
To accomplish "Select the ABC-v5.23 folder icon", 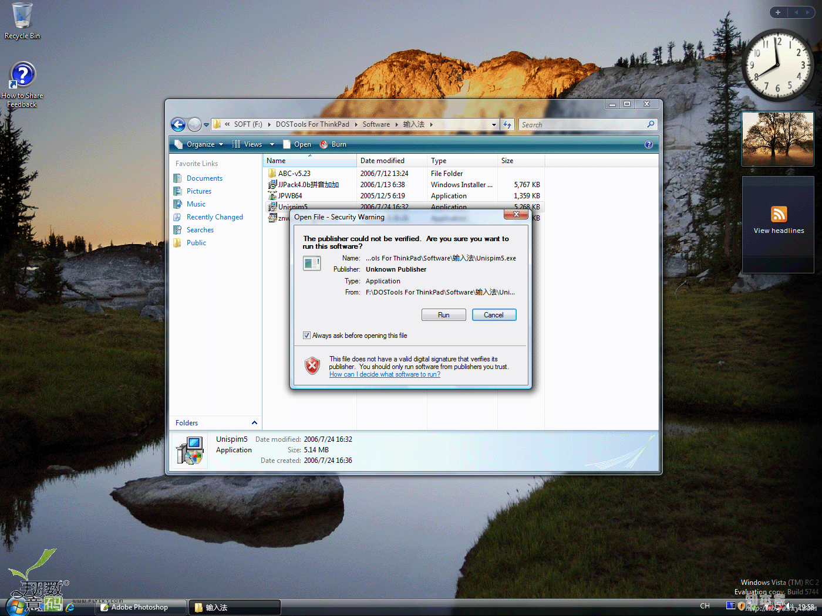I will pos(272,174).
